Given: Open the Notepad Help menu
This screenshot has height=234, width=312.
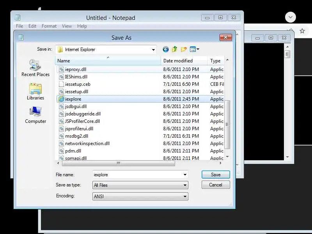Looking at the screenshot, I should pos(82,26).
